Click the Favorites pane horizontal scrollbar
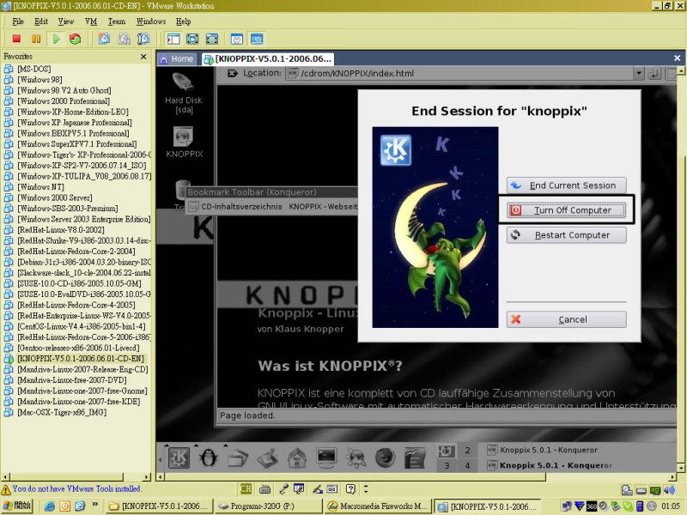687x515 pixels. pos(76,476)
